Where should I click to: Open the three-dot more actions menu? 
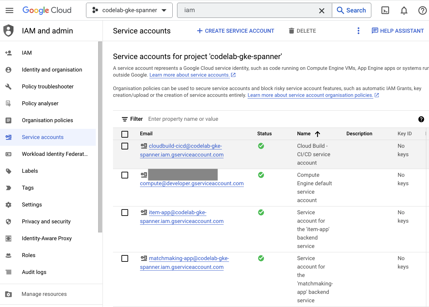coord(358,31)
